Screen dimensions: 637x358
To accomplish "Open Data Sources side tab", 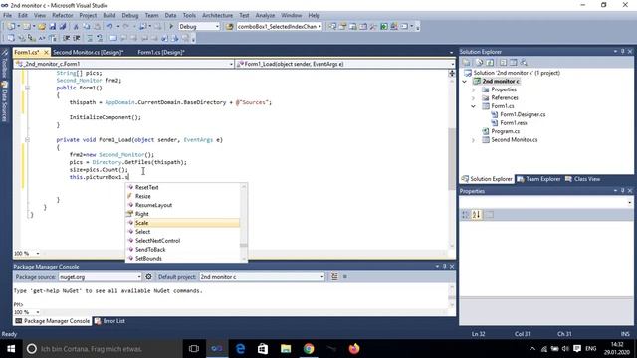I will (4, 101).
